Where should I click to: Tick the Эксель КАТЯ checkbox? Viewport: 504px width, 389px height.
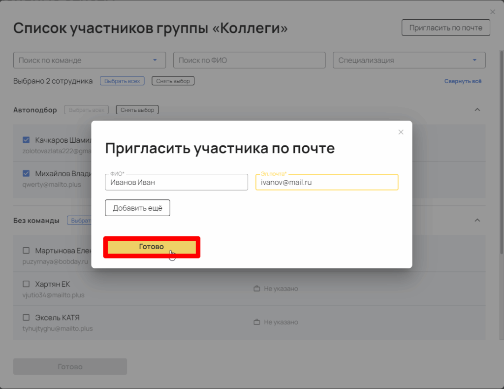(x=27, y=318)
